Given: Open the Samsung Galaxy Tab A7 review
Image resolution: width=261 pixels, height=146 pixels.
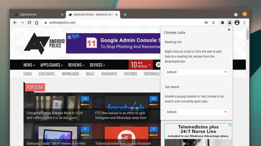Looking at the screenshot, I should (x=56, y=143).
